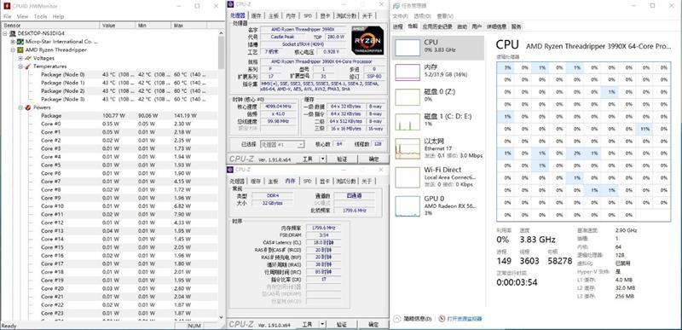Screen dimensions: 682x330
Task: Collapse details via 简略信息 toggle
Action: tap(413, 319)
